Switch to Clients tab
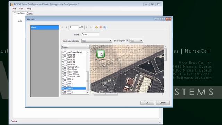The width and height of the screenshot is (222, 125). (x=29, y=14)
